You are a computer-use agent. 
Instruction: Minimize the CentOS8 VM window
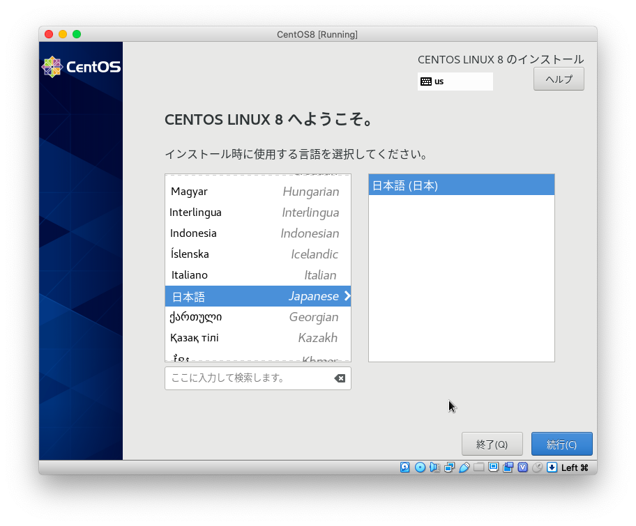point(63,34)
